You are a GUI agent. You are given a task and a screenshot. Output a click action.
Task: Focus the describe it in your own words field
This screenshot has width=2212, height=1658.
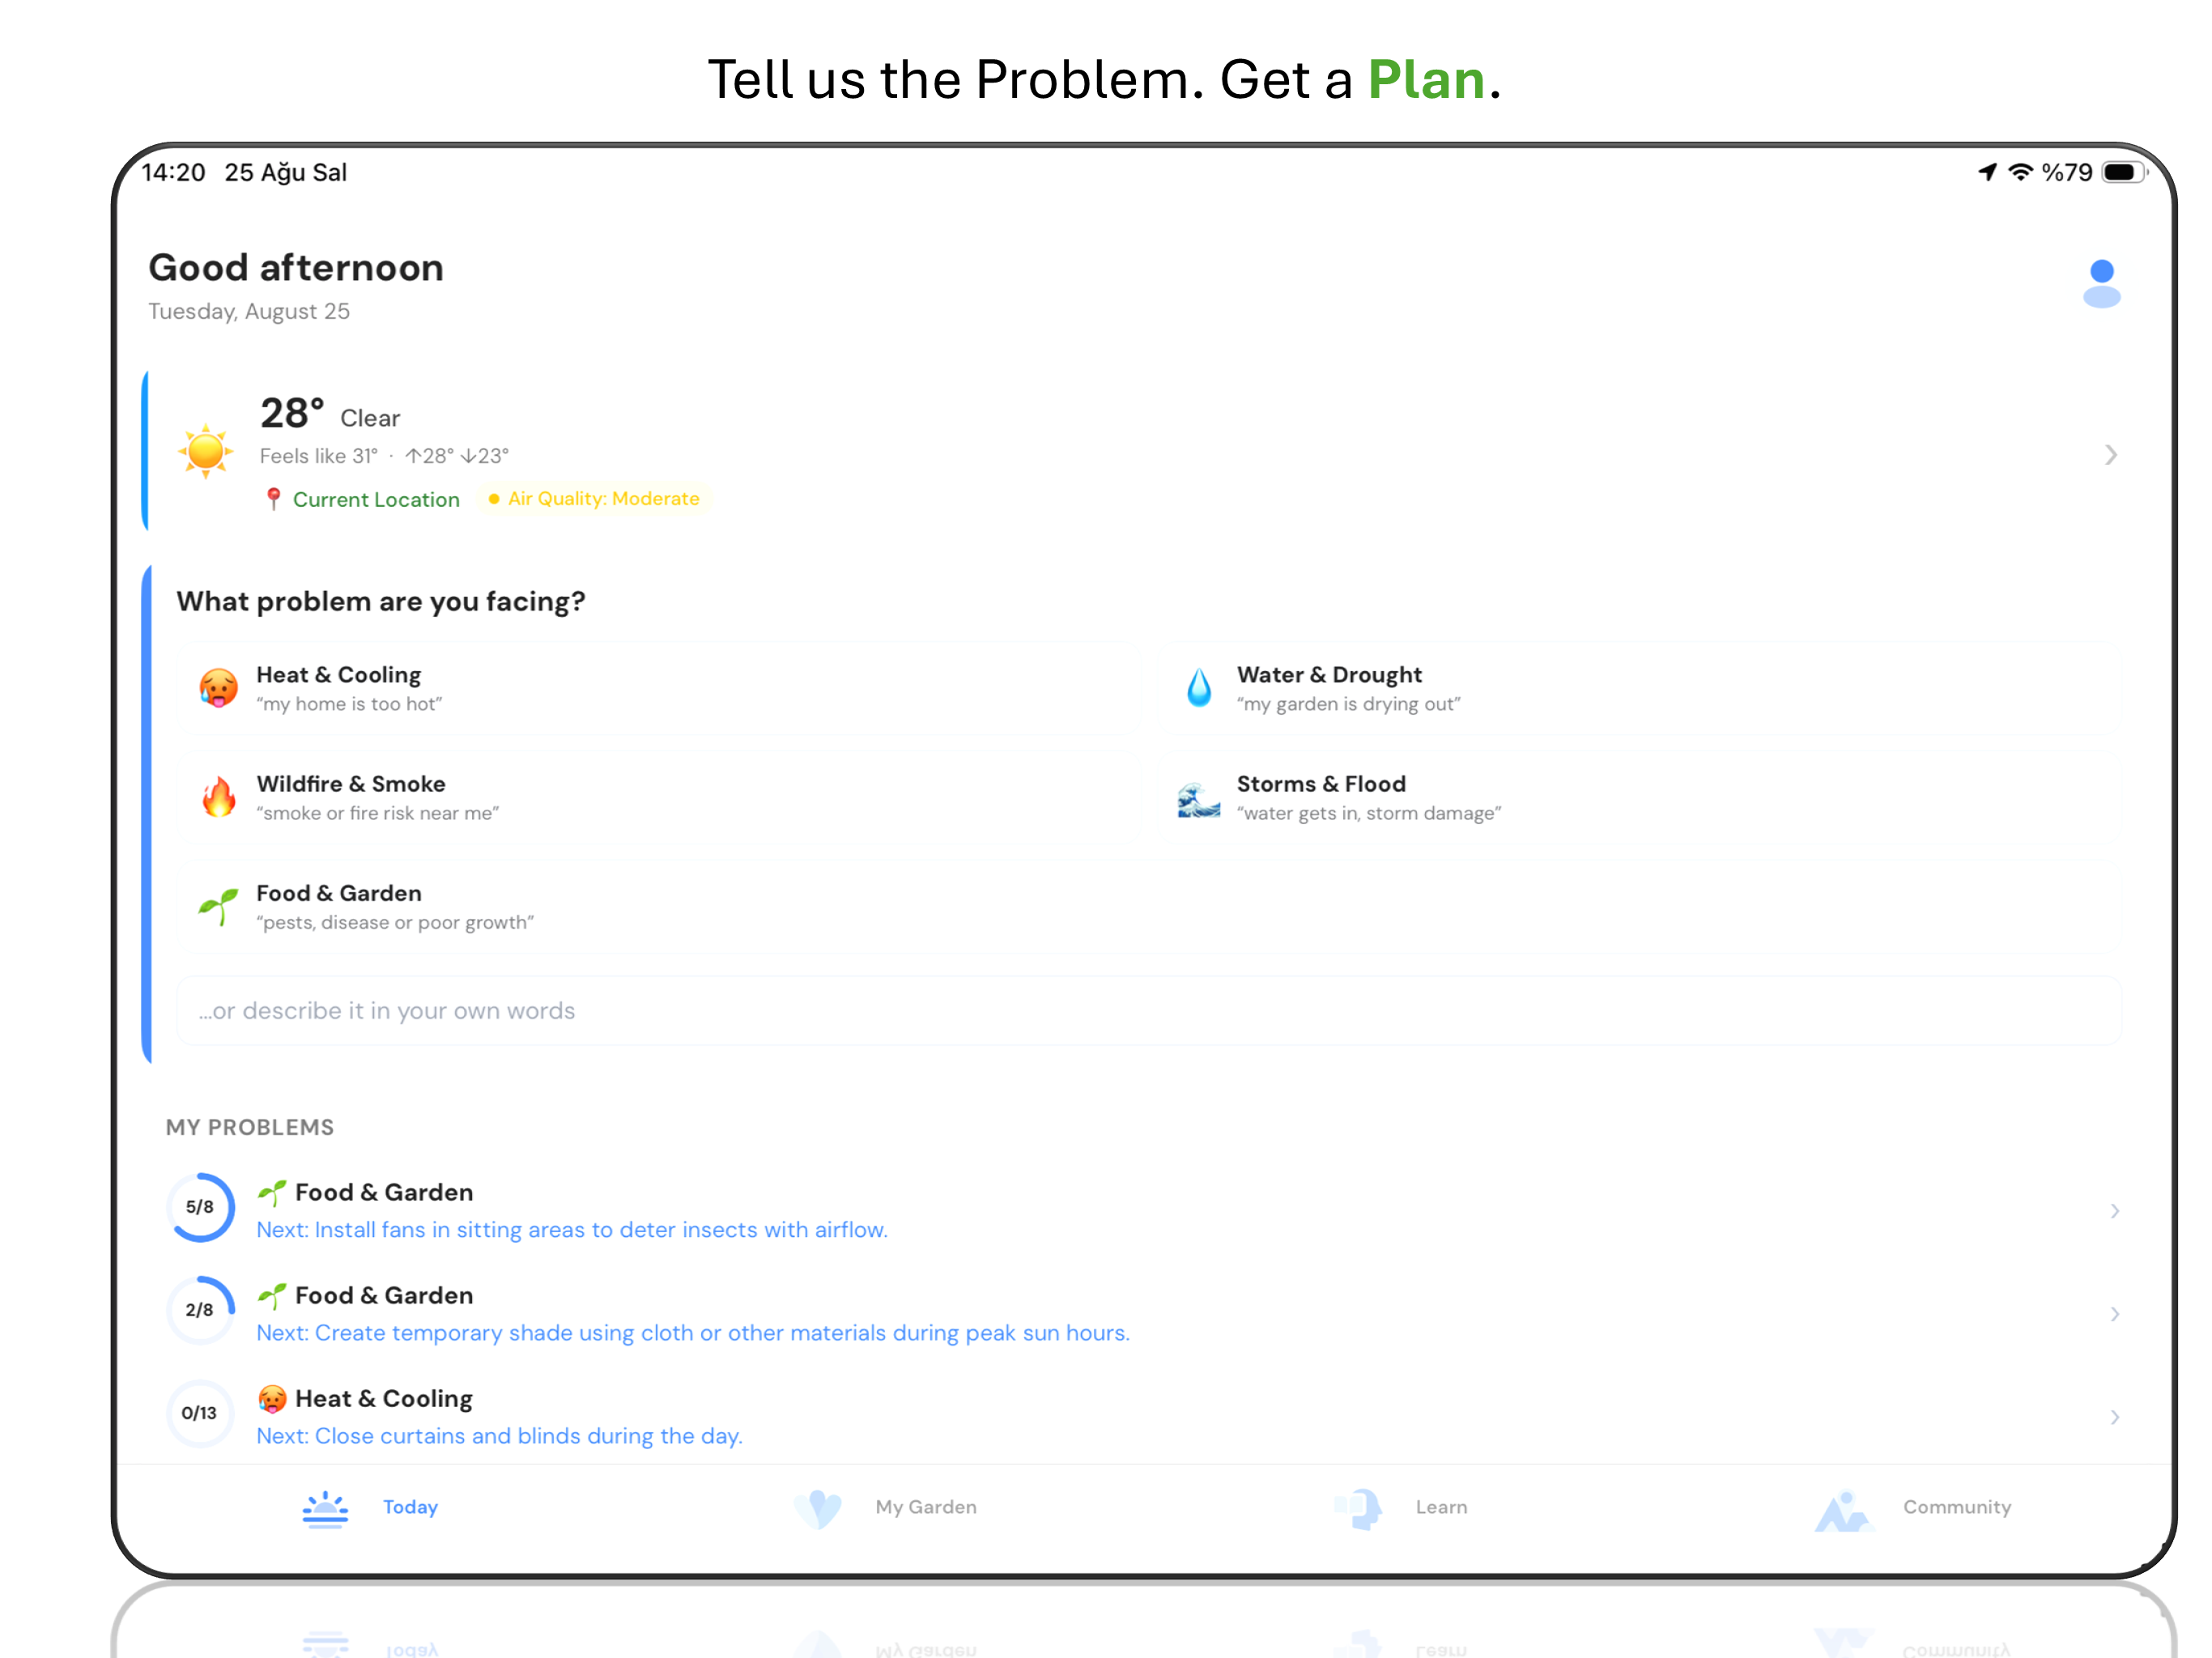point(1149,1011)
